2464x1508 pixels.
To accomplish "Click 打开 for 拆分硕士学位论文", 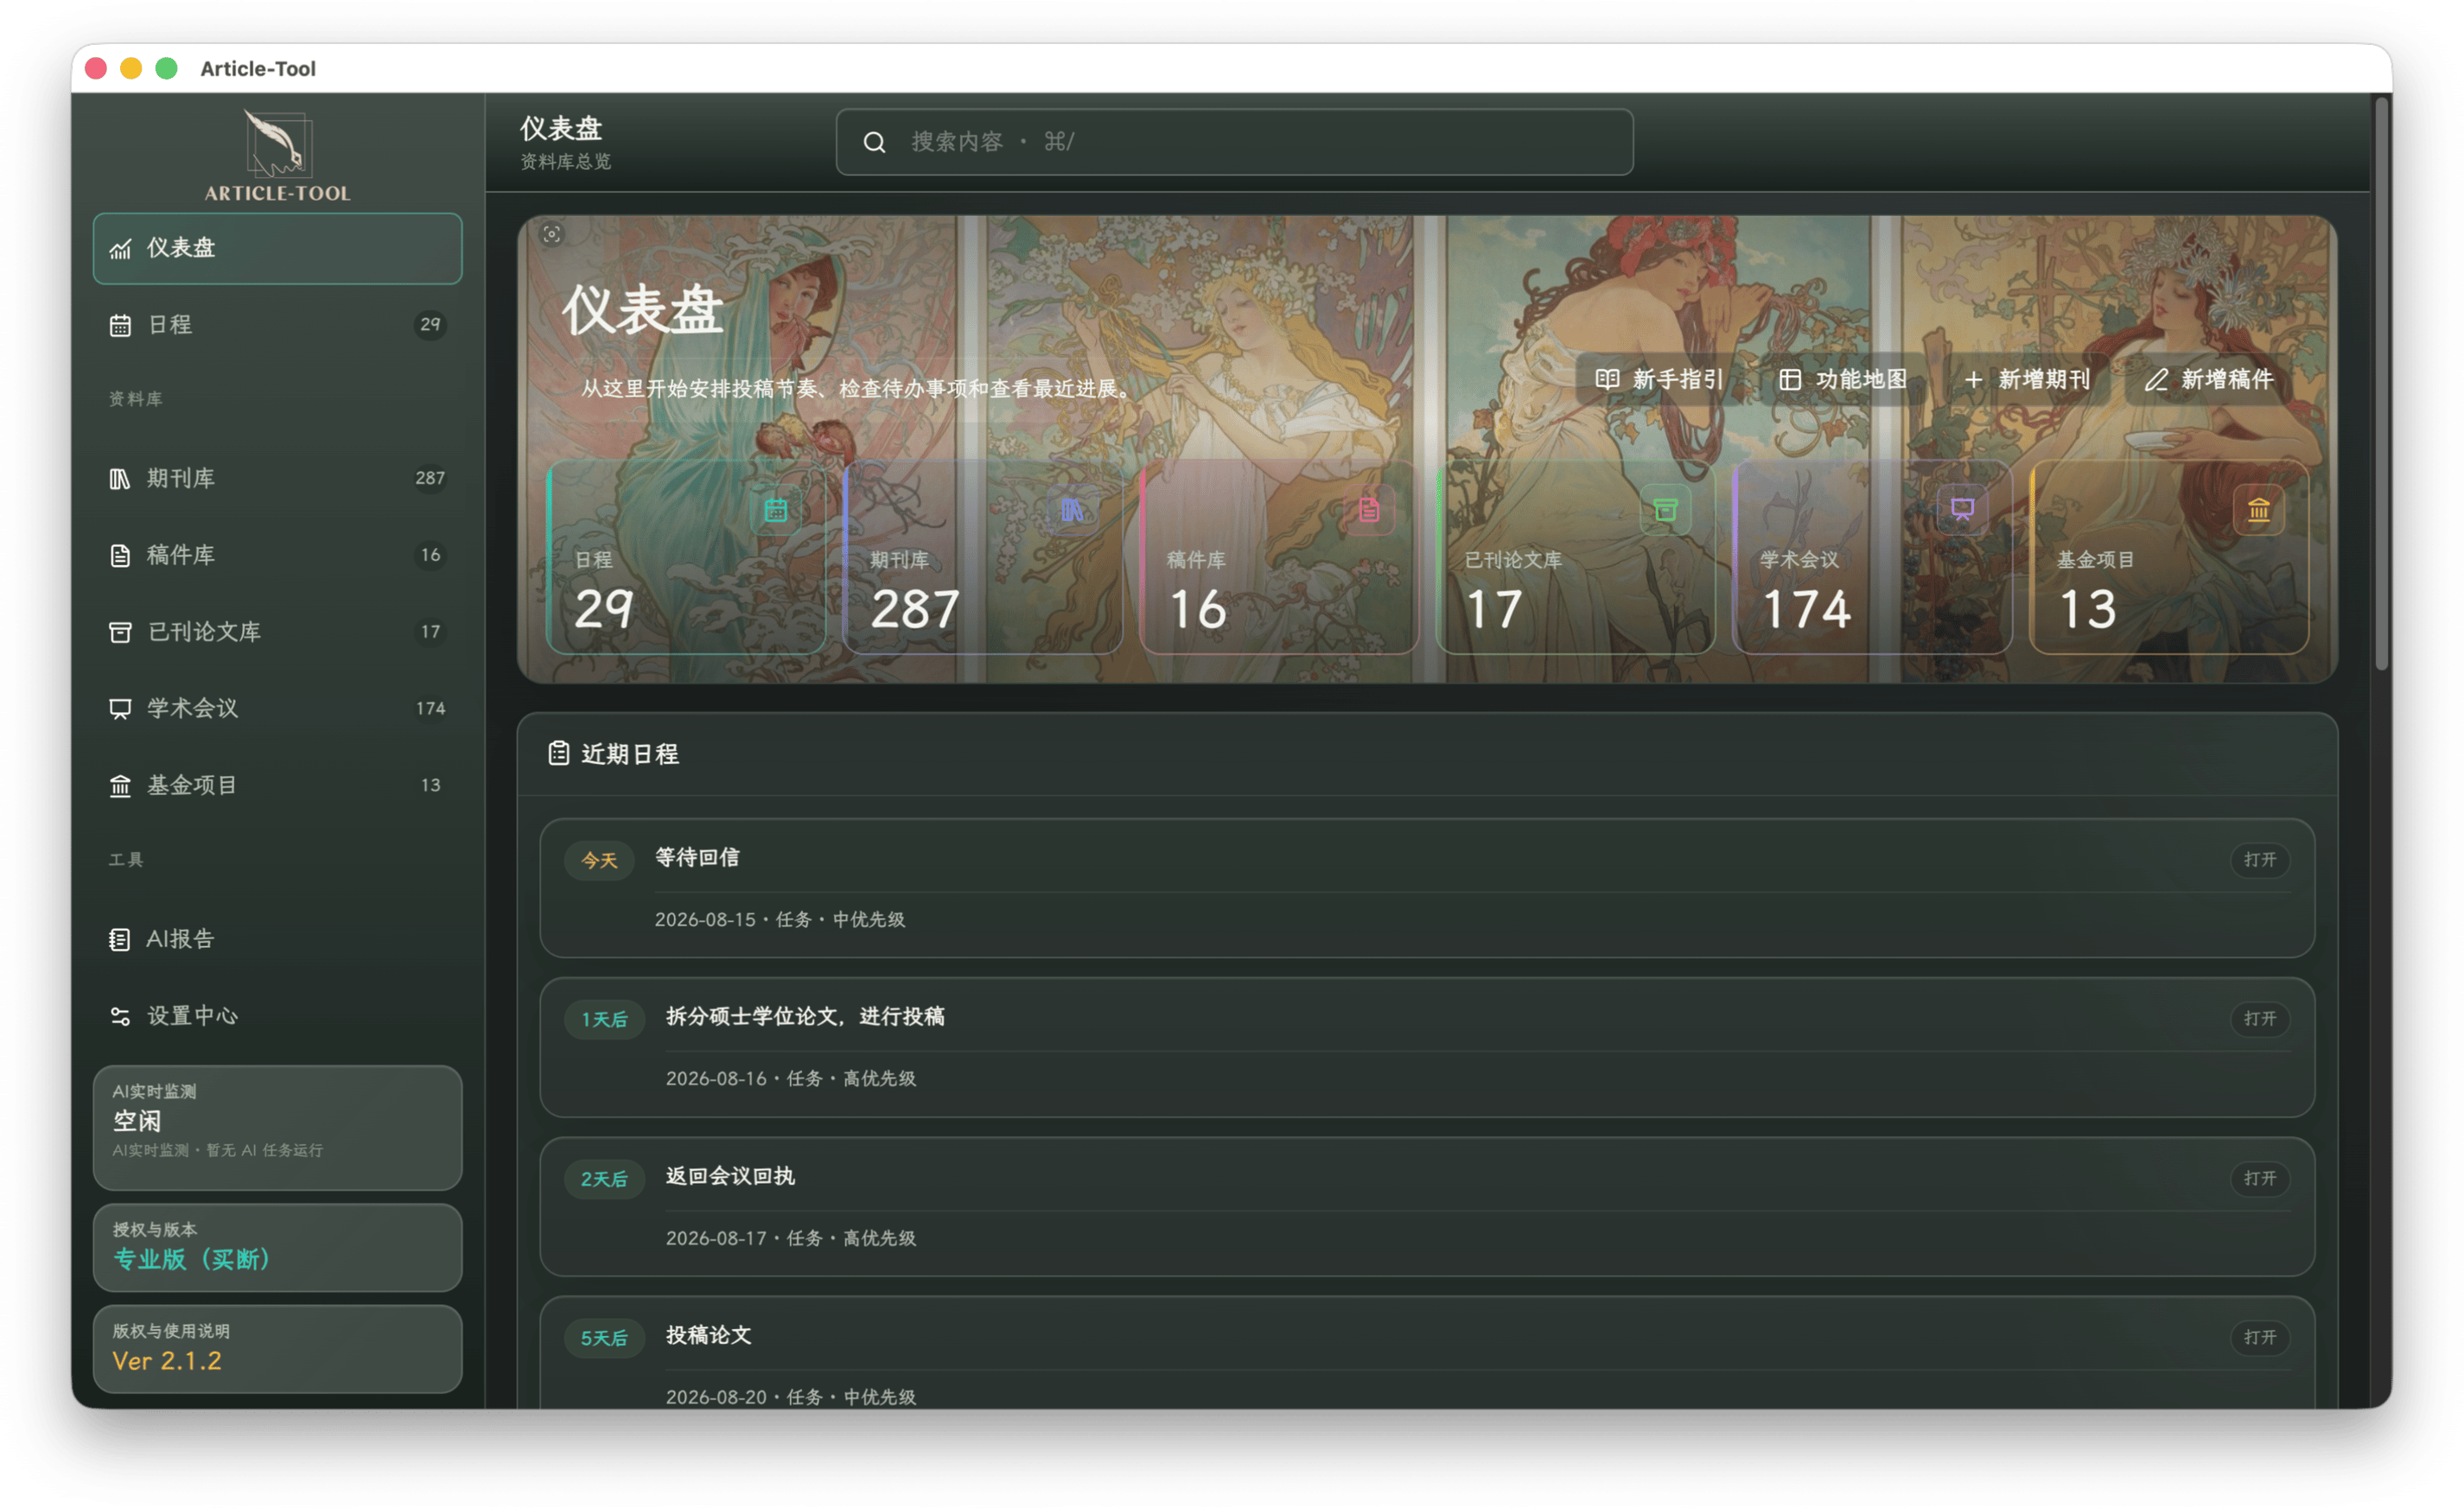I will point(2260,1019).
